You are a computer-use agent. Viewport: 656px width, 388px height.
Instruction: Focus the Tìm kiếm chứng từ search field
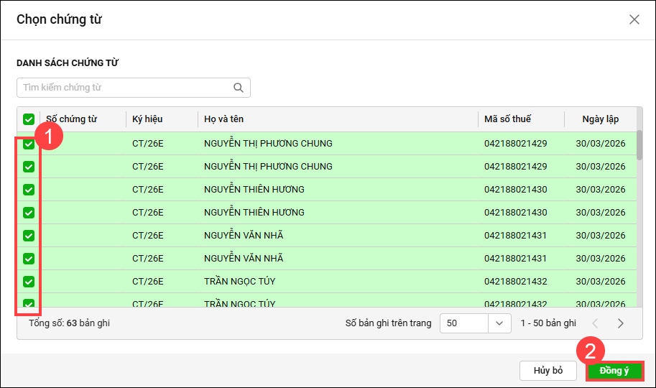(x=126, y=88)
